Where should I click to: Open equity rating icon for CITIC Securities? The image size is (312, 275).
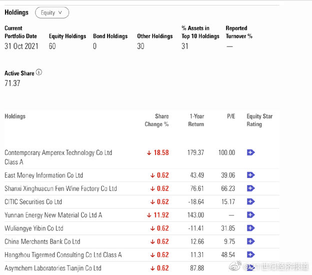click(x=250, y=201)
